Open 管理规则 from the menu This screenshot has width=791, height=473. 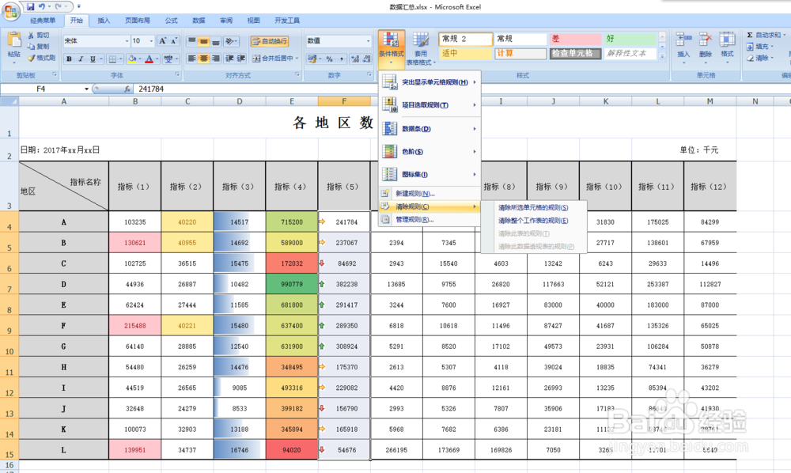pos(430,219)
